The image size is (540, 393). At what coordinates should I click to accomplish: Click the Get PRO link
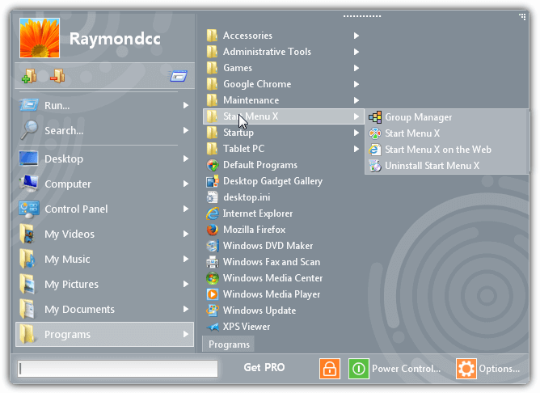point(264,367)
